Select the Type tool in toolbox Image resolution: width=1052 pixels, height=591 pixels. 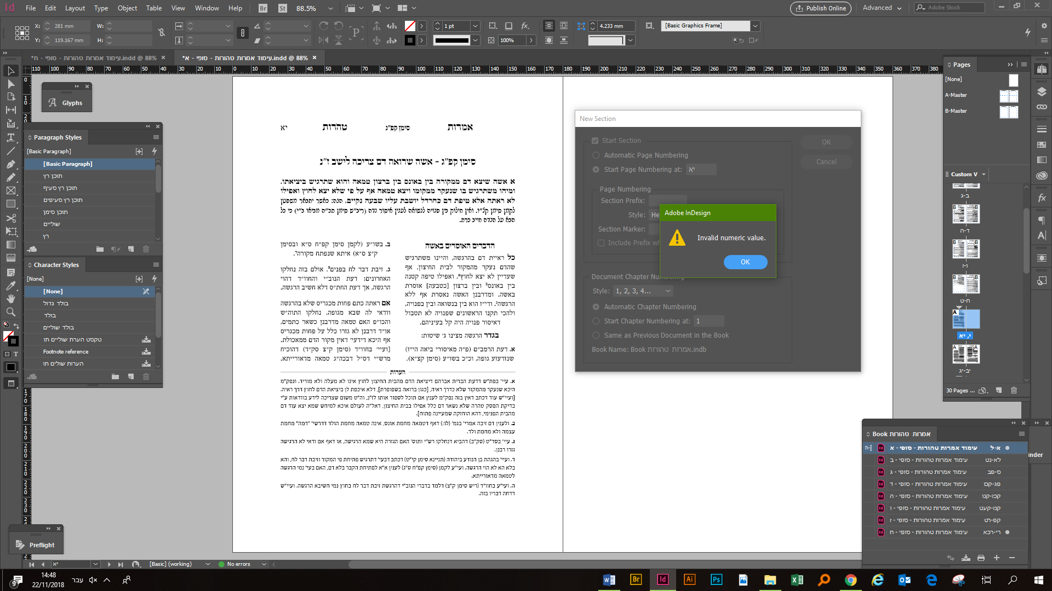pos(10,137)
